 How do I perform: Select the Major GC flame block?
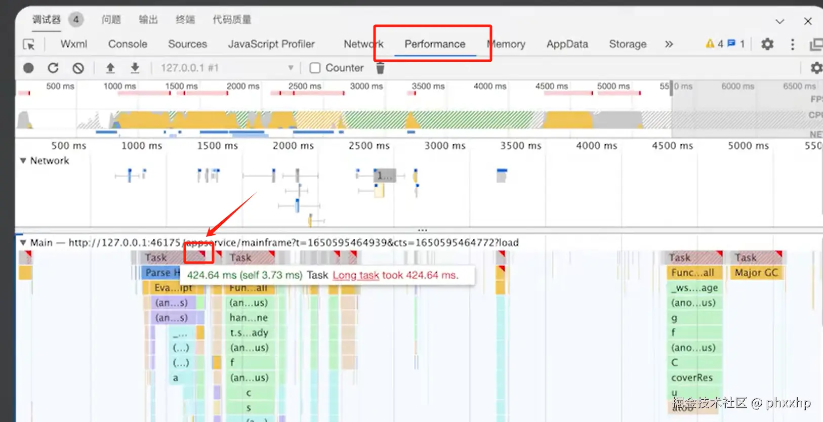tap(756, 273)
